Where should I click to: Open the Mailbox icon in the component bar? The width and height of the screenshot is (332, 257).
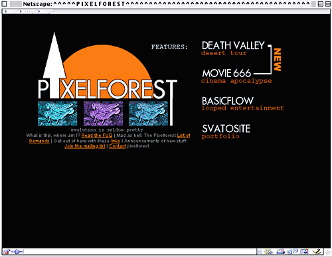point(280,251)
